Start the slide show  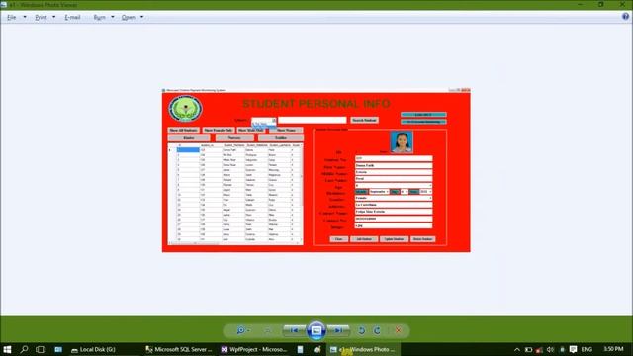pyautogui.click(x=316, y=330)
